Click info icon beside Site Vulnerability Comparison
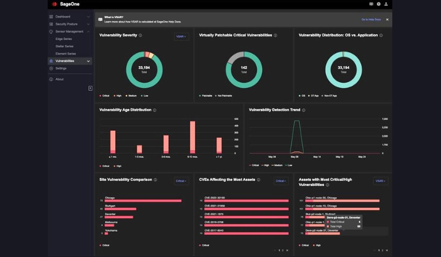This screenshot has width=441, height=257. (x=155, y=180)
